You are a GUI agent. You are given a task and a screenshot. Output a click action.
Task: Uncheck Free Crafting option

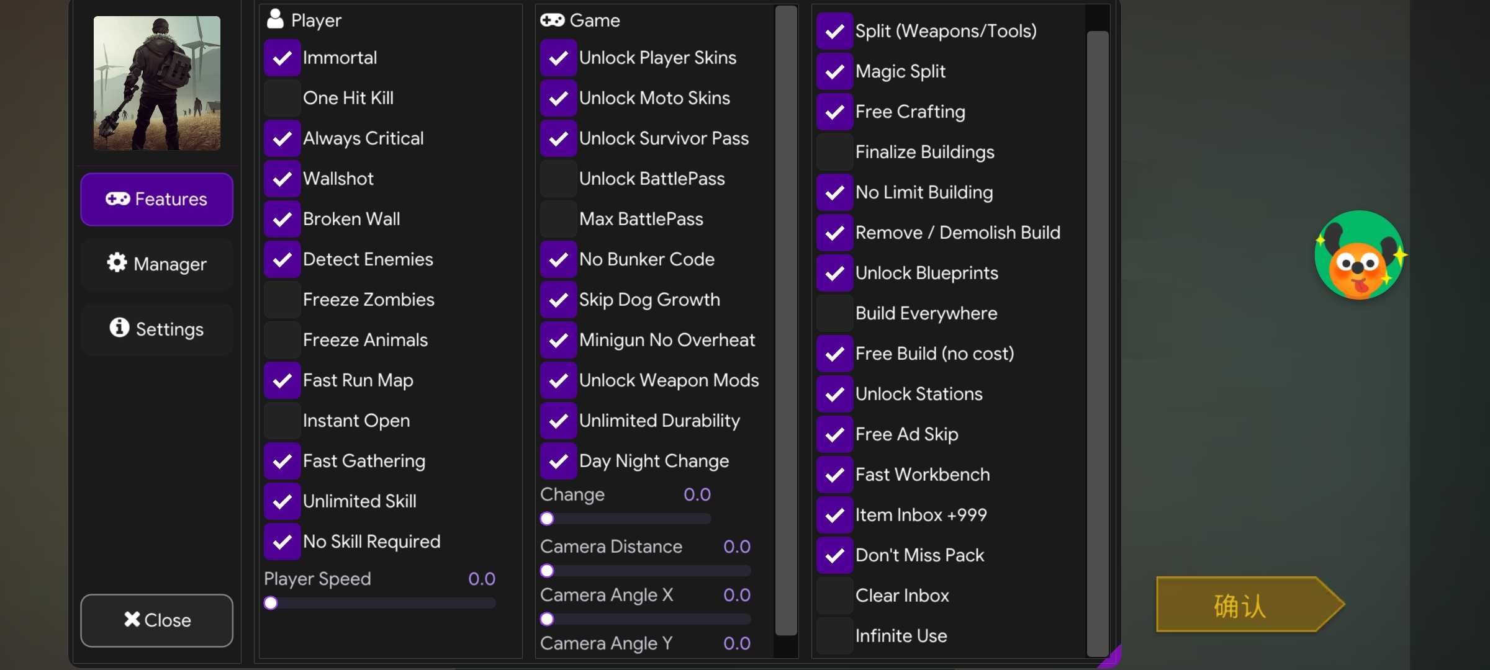835,112
